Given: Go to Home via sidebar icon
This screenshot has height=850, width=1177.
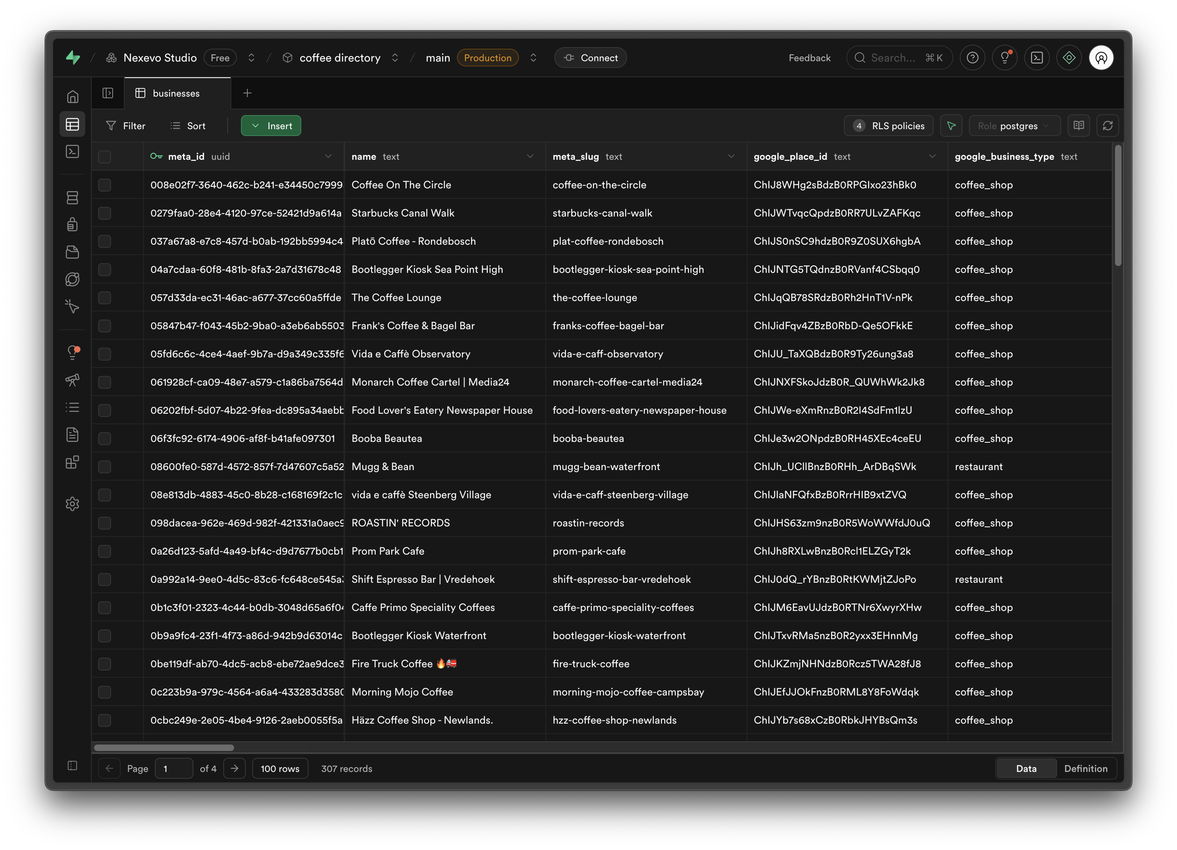Looking at the screenshot, I should click(73, 97).
